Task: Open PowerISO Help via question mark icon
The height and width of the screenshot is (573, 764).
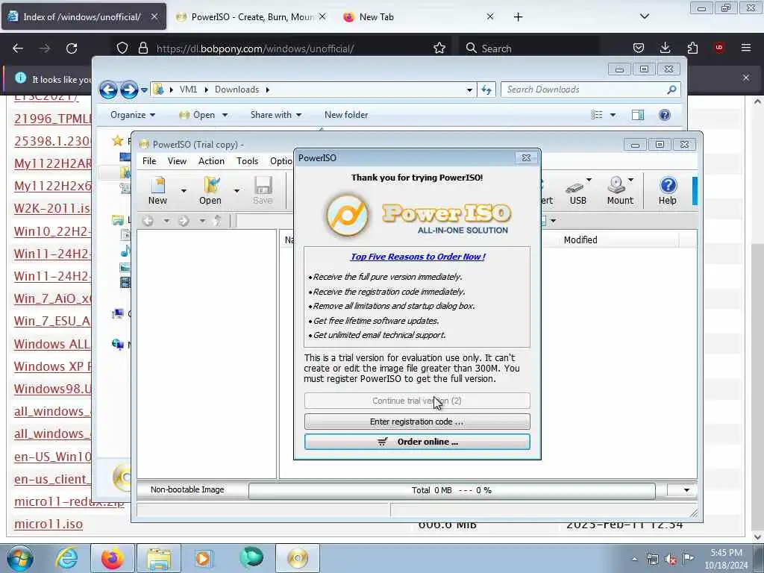Action: click(668, 190)
